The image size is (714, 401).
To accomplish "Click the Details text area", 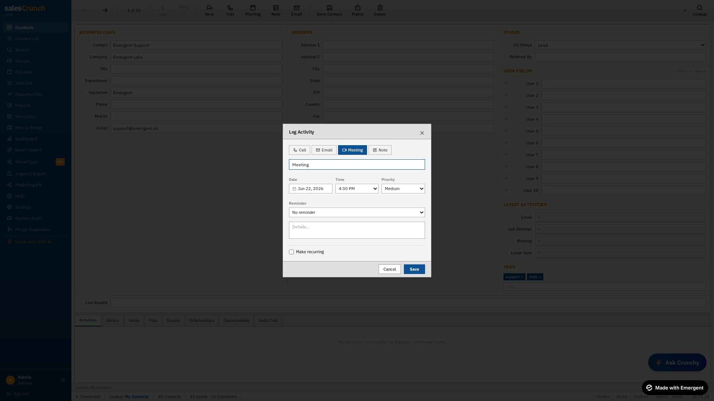I will click(357, 230).
